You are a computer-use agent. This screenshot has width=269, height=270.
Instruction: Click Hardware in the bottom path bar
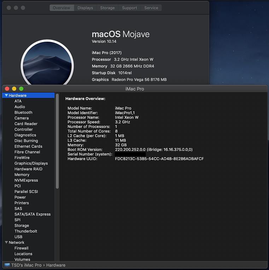tap(56, 265)
